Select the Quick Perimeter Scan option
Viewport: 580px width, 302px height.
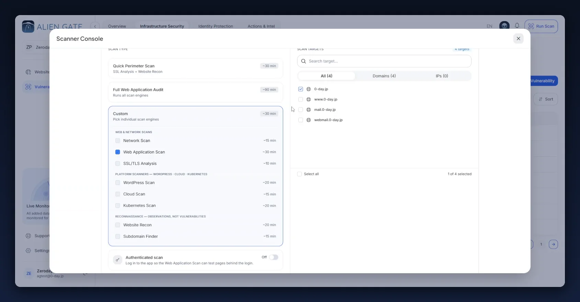196,69
